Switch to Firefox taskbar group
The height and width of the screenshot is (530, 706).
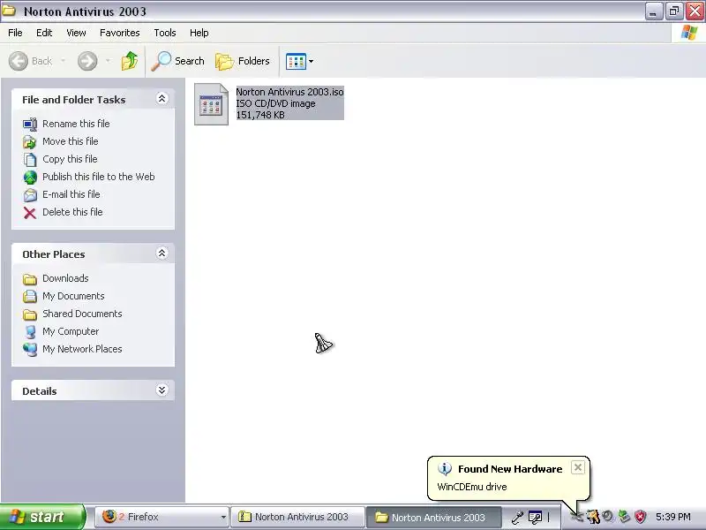coord(161,517)
